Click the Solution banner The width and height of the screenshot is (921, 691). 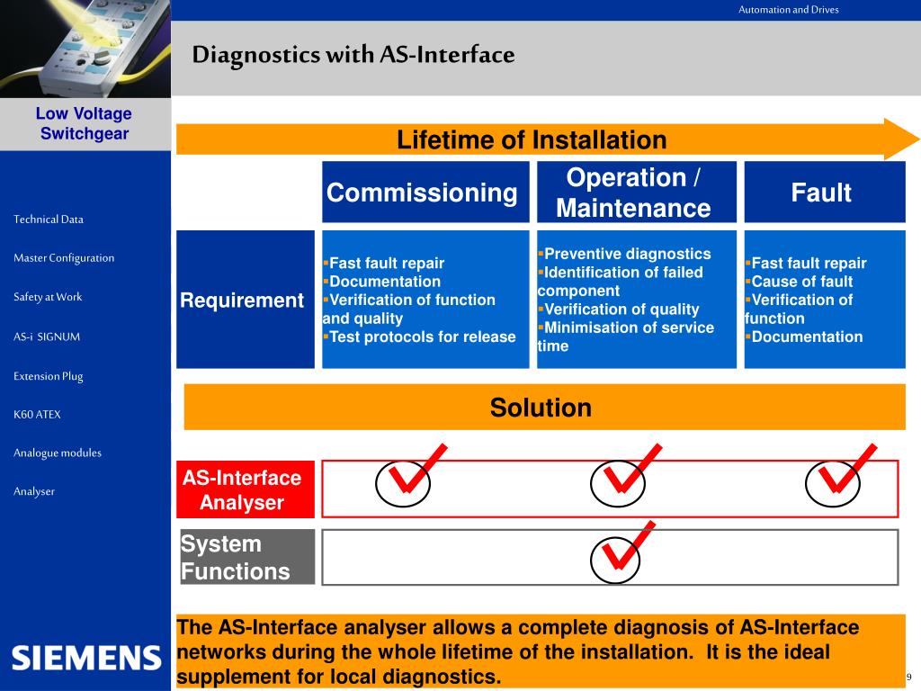[544, 408]
